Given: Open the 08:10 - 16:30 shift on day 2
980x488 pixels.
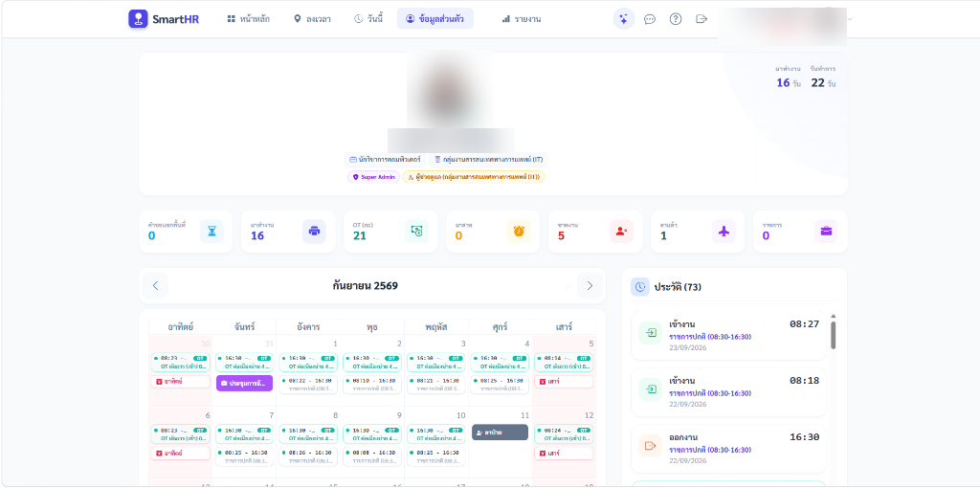Looking at the screenshot, I should 372,385.
